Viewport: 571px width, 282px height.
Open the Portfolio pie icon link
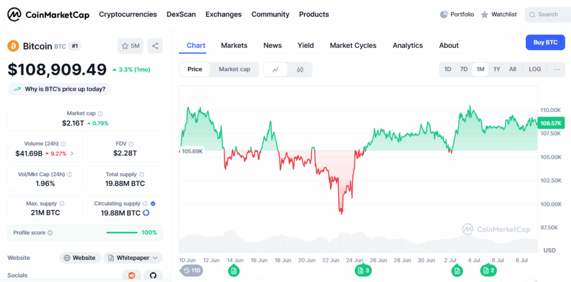pos(457,14)
